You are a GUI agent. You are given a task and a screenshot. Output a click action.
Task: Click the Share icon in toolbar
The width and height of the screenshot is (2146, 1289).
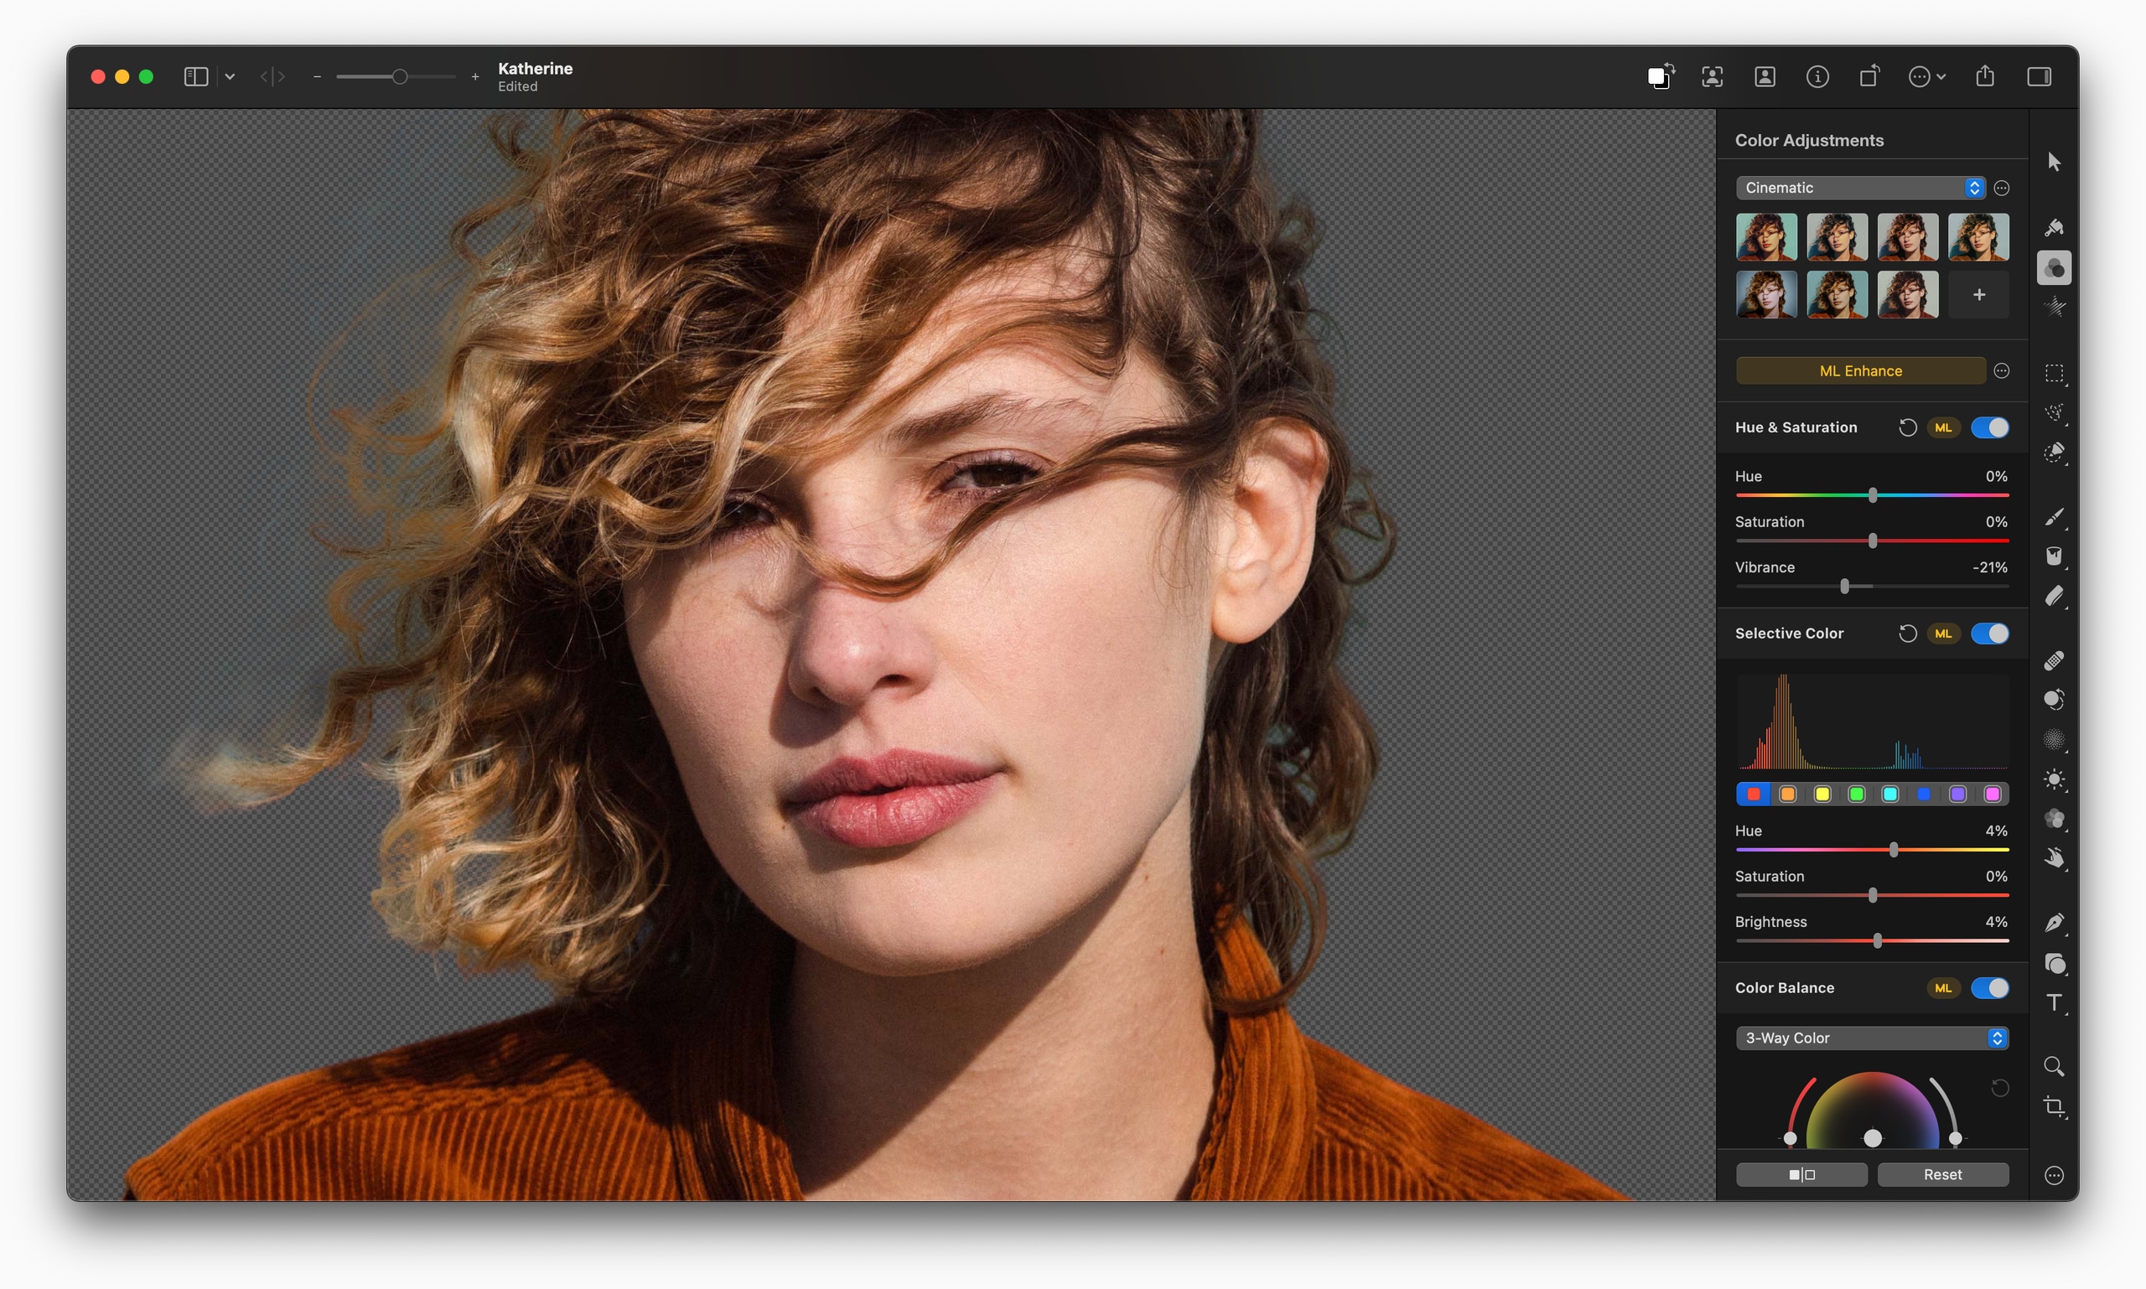point(1984,76)
